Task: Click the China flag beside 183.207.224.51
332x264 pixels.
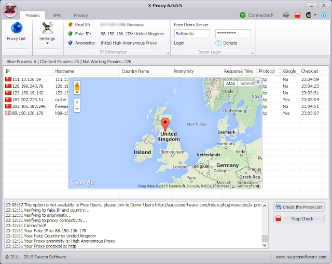Action: click(x=8, y=100)
